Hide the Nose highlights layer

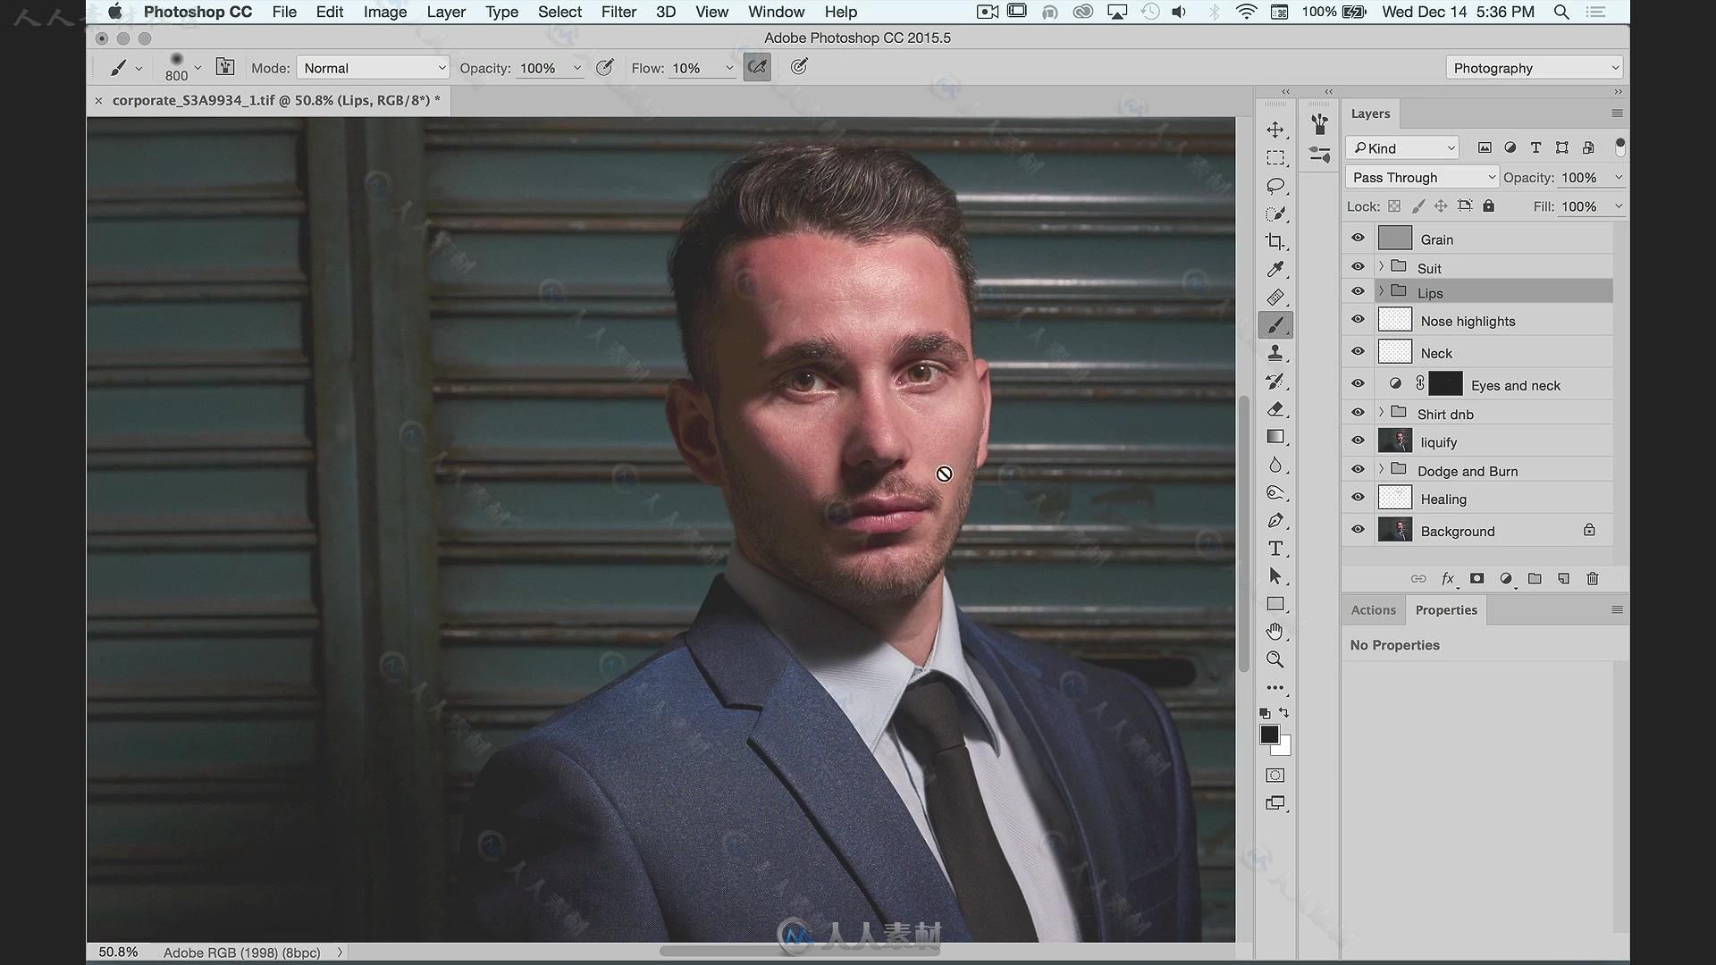1358,319
